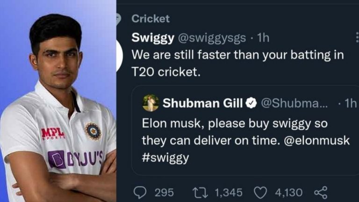Open the #swiggy hashtag

(165, 158)
